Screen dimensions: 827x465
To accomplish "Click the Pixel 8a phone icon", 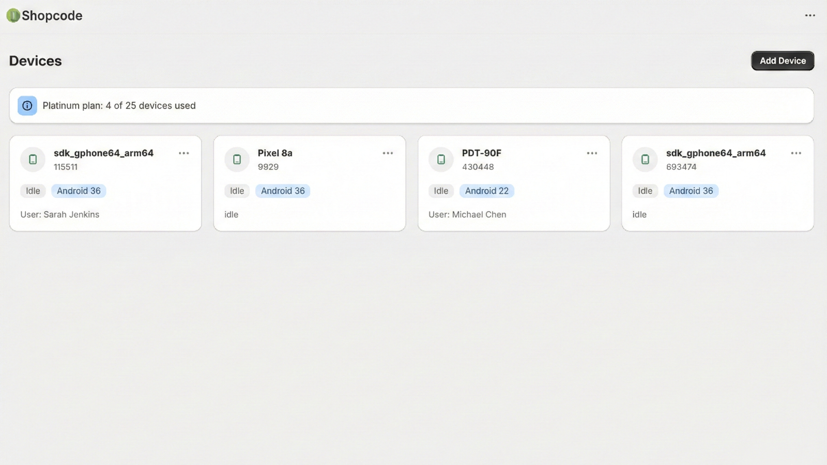I will click(x=237, y=159).
